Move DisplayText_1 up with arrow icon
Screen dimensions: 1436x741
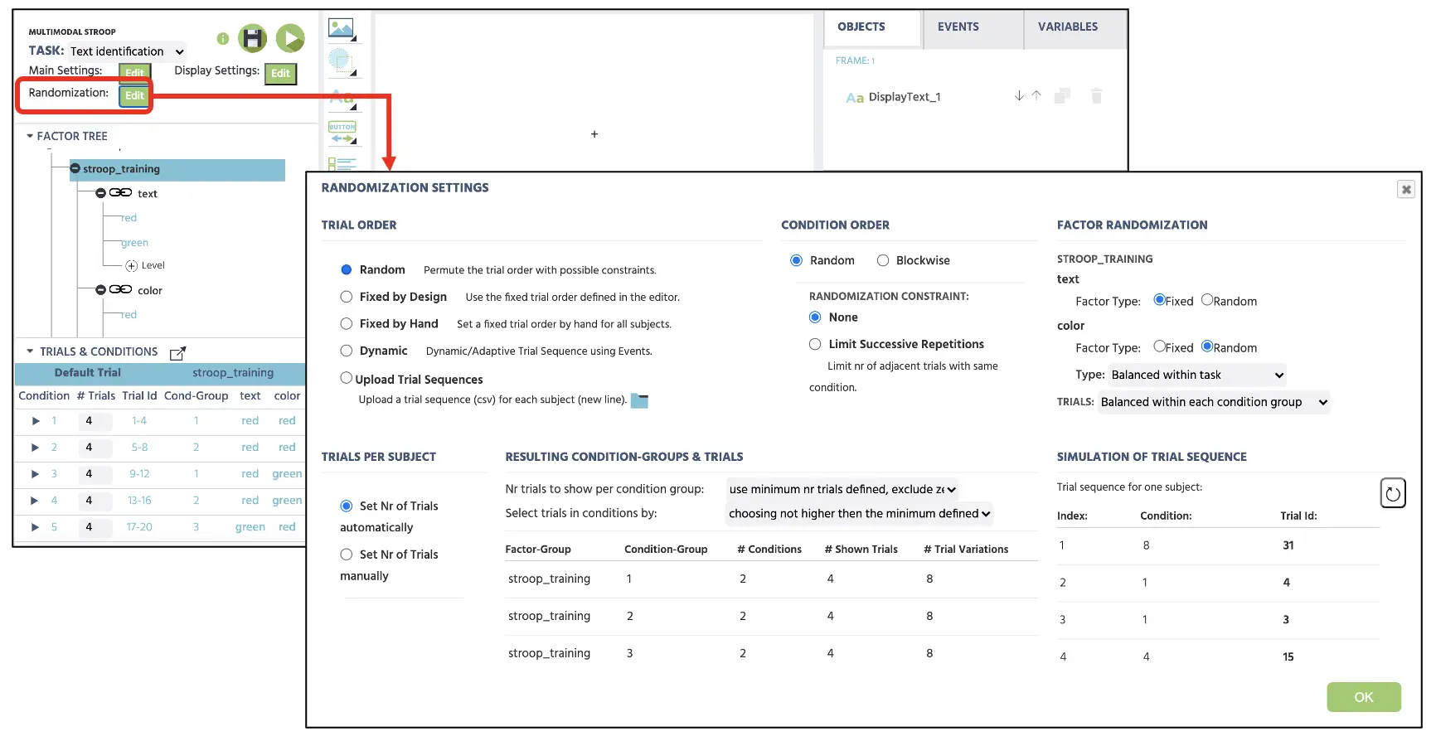tap(1036, 96)
